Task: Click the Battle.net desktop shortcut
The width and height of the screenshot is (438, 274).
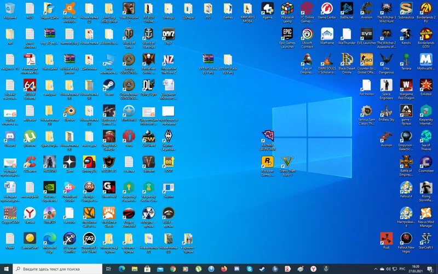Action: (x=347, y=9)
